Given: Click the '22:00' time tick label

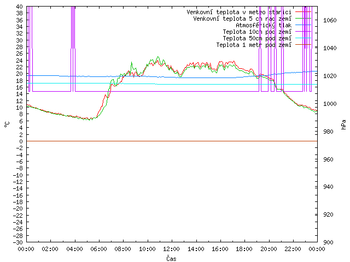Looking at the screenshot, I should click(293, 249).
